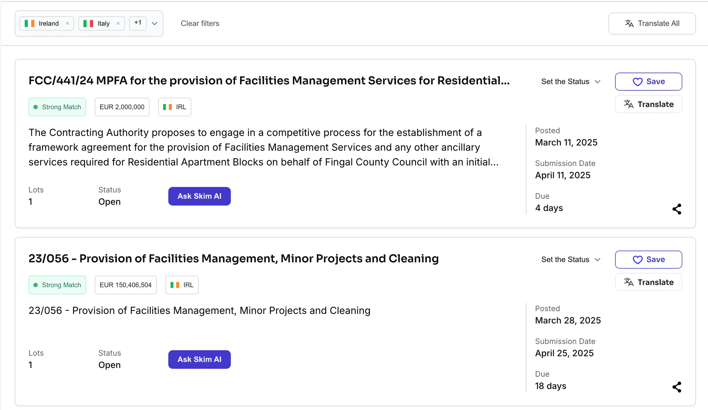Image resolution: width=708 pixels, height=410 pixels.
Task: Open the 23/056 Provision of Facilities title
Action: [233, 259]
